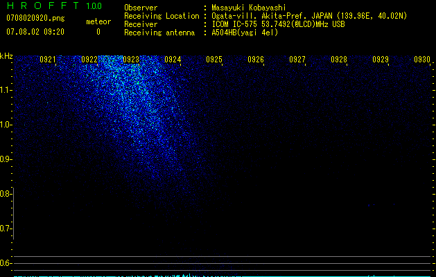The height and width of the screenshot is (277, 436).
Task: Click time marker 0922
Action: (x=89, y=60)
